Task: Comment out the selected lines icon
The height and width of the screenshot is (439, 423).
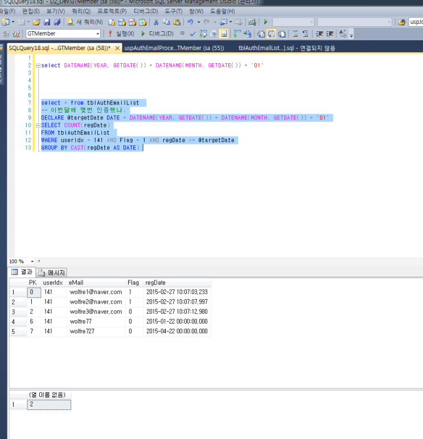Action: 295,34
